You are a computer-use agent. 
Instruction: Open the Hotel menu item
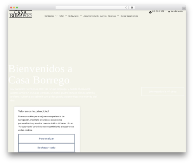pos(61,16)
